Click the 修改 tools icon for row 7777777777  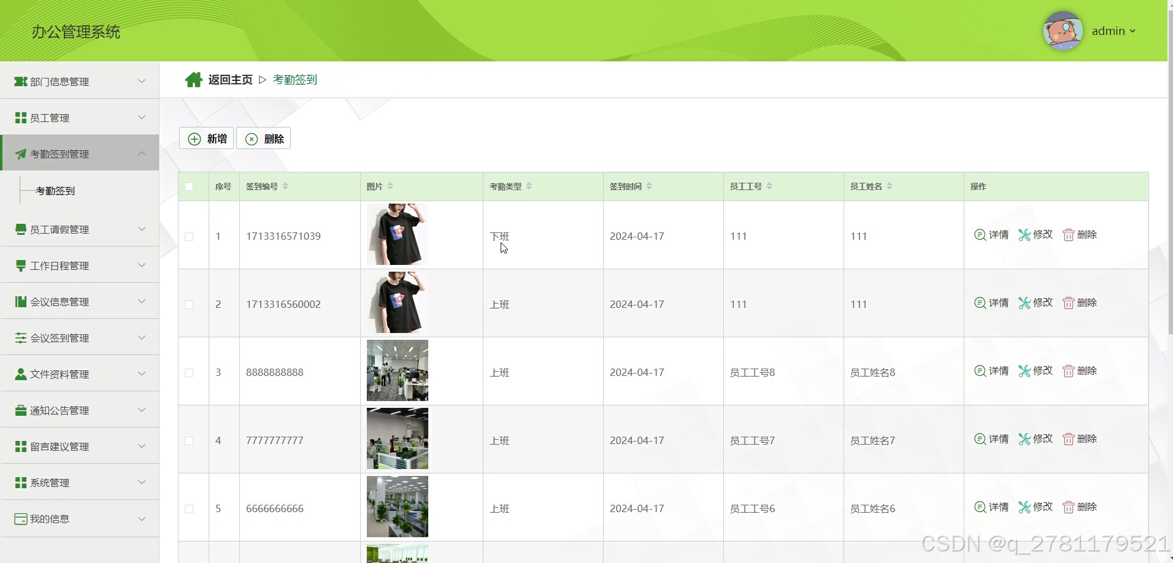[x=1025, y=439]
